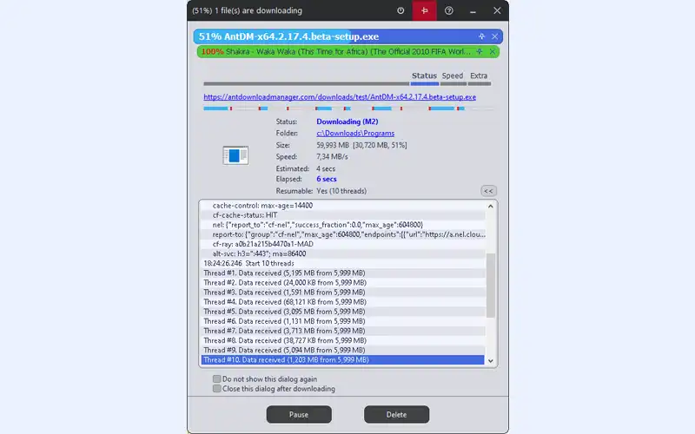Select the Thread #5 data received row

click(x=343, y=312)
